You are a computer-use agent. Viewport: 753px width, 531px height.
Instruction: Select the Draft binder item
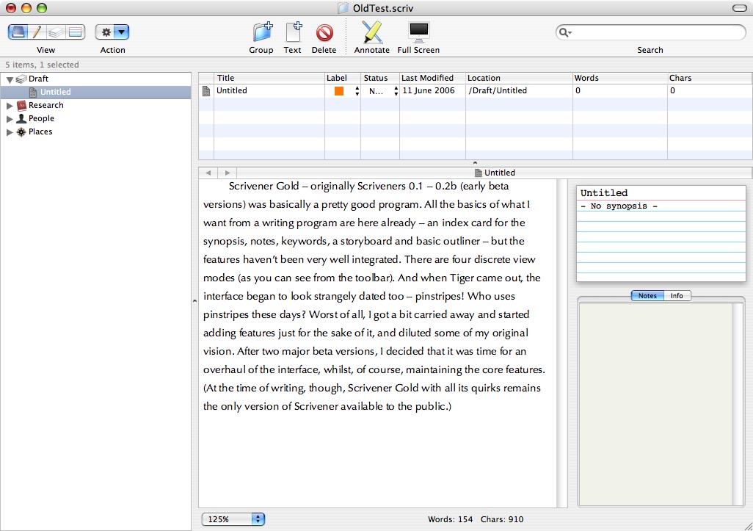pos(38,79)
